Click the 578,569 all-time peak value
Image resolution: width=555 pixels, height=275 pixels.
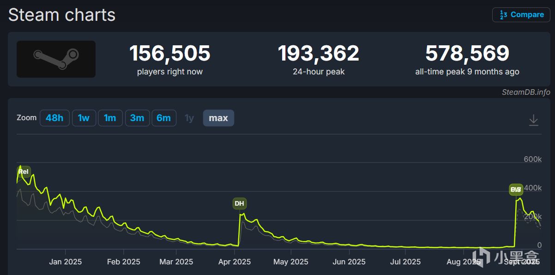click(x=467, y=54)
